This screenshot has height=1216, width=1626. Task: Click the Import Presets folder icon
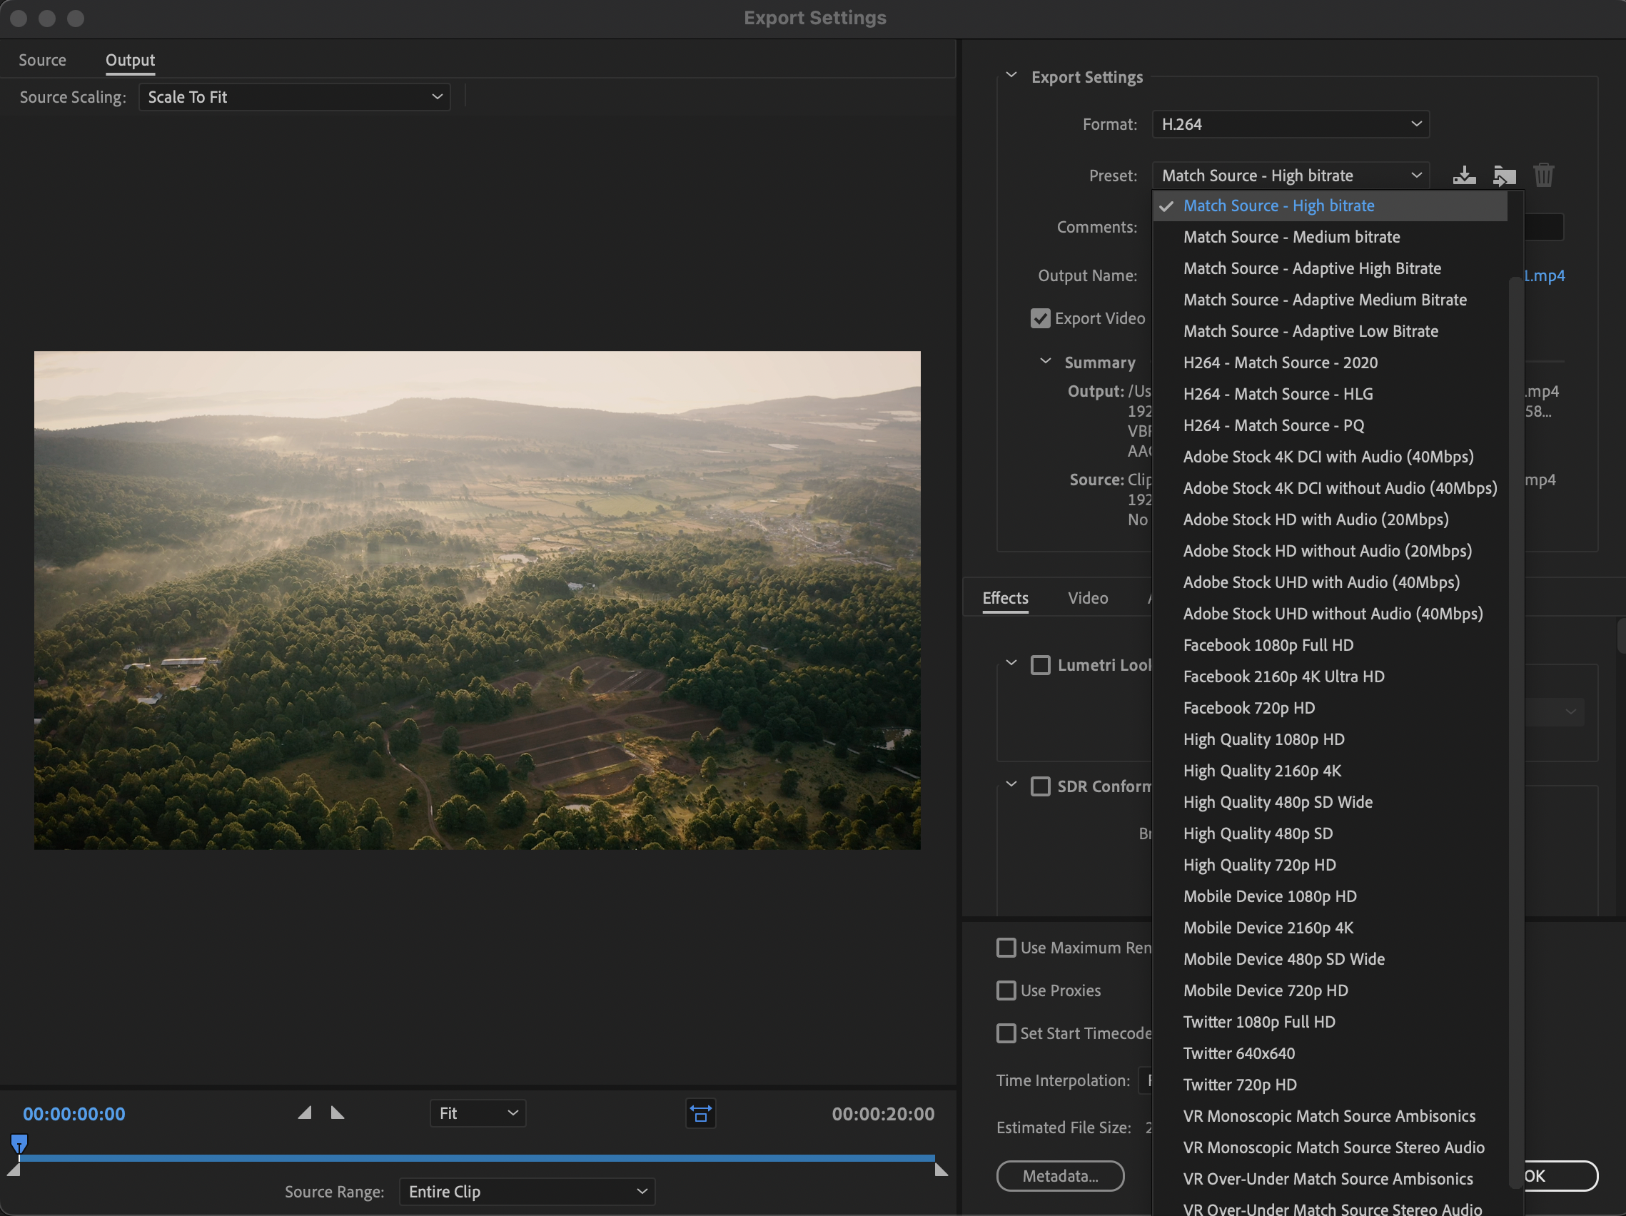pos(1503,175)
